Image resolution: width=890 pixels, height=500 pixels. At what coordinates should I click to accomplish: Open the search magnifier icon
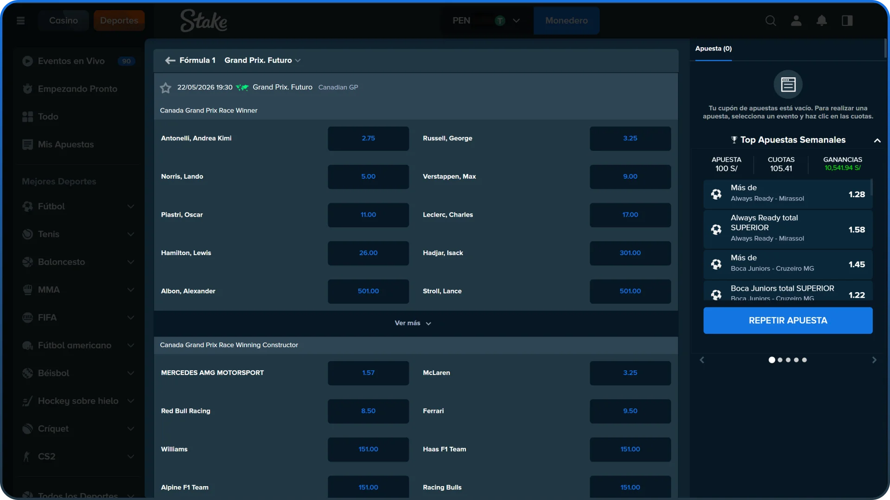[770, 20]
